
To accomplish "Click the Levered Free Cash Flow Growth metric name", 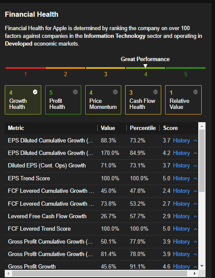I will pos(47,216).
